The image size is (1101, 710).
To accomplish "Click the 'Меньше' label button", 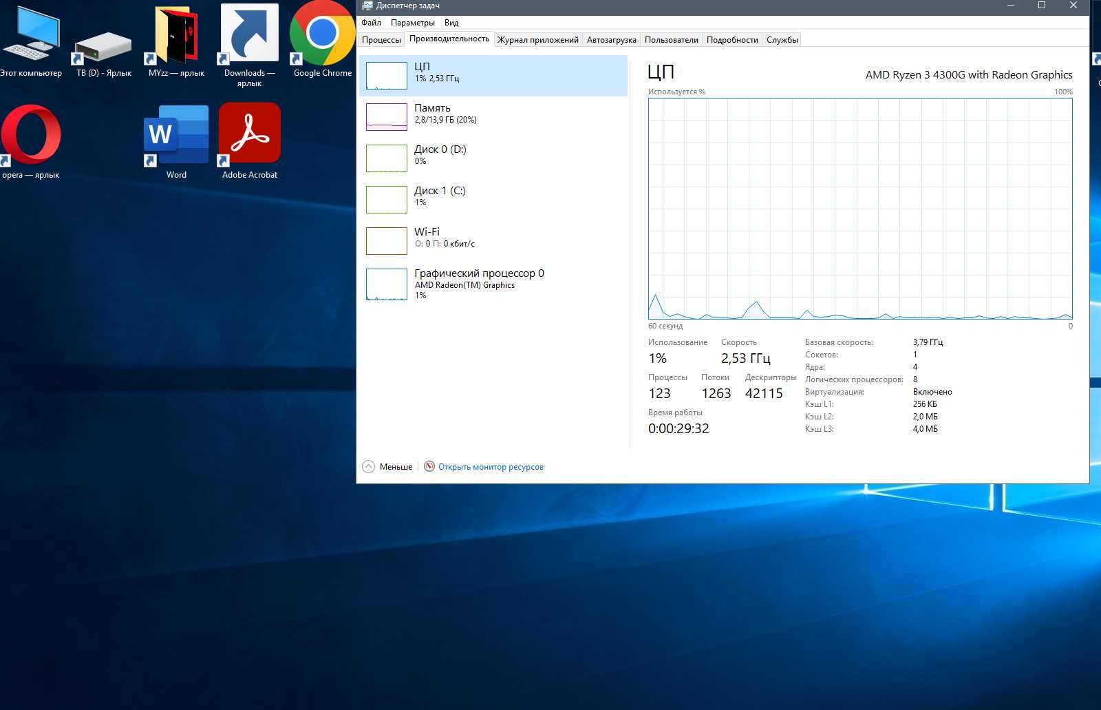I will pos(396,467).
